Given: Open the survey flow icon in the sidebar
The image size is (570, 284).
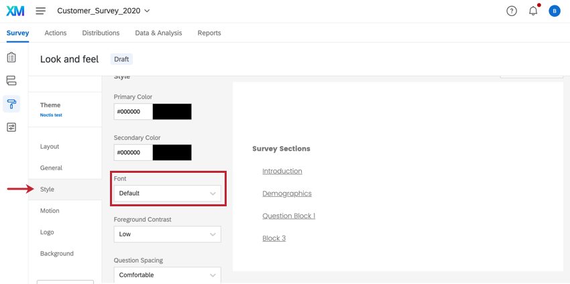Looking at the screenshot, I should click(x=11, y=80).
